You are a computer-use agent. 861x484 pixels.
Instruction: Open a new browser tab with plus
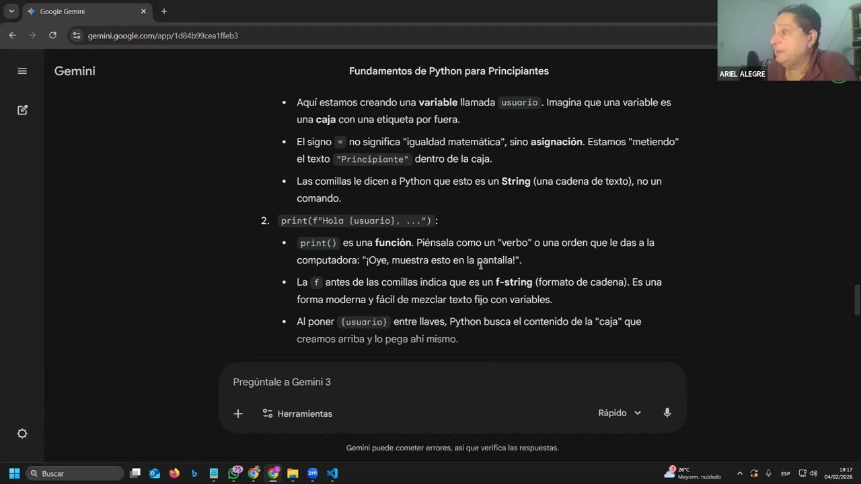tap(163, 11)
